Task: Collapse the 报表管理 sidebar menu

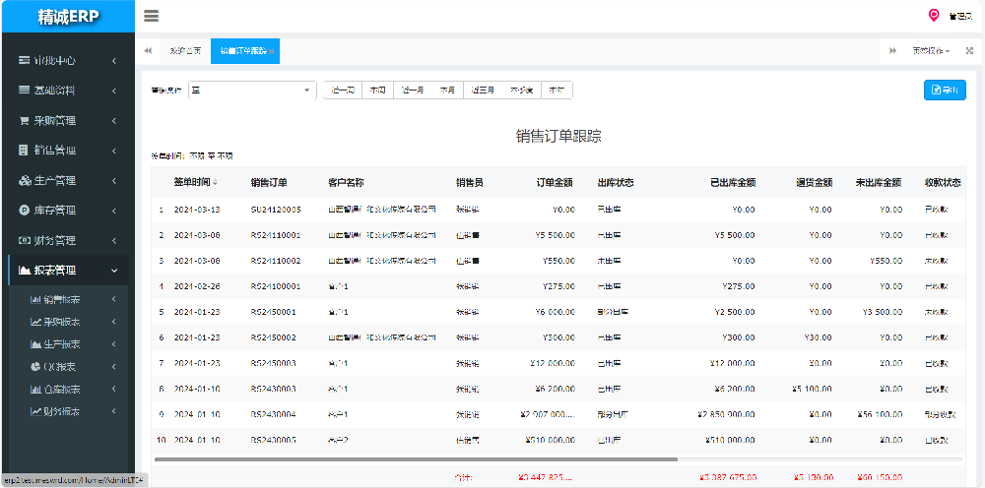Action: 68,270
